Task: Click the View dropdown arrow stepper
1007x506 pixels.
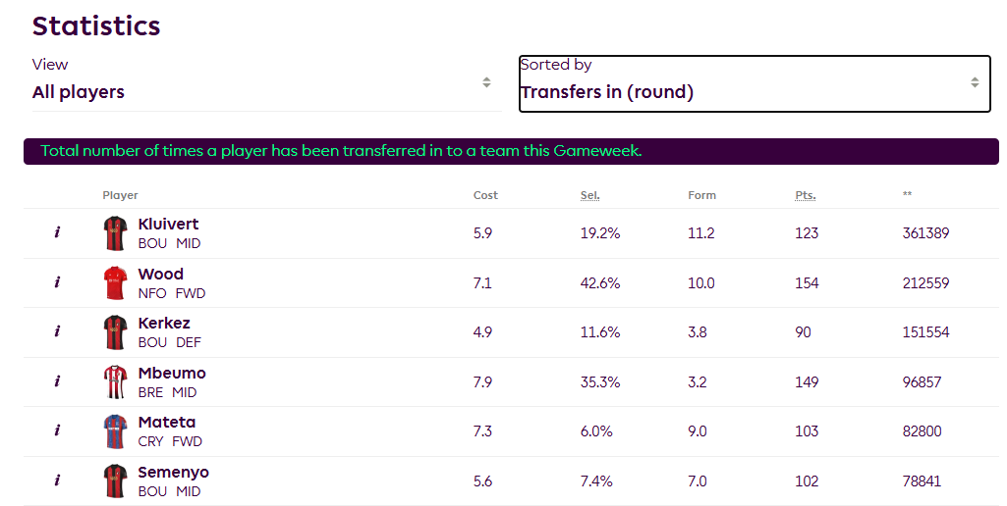Action: 486,82
